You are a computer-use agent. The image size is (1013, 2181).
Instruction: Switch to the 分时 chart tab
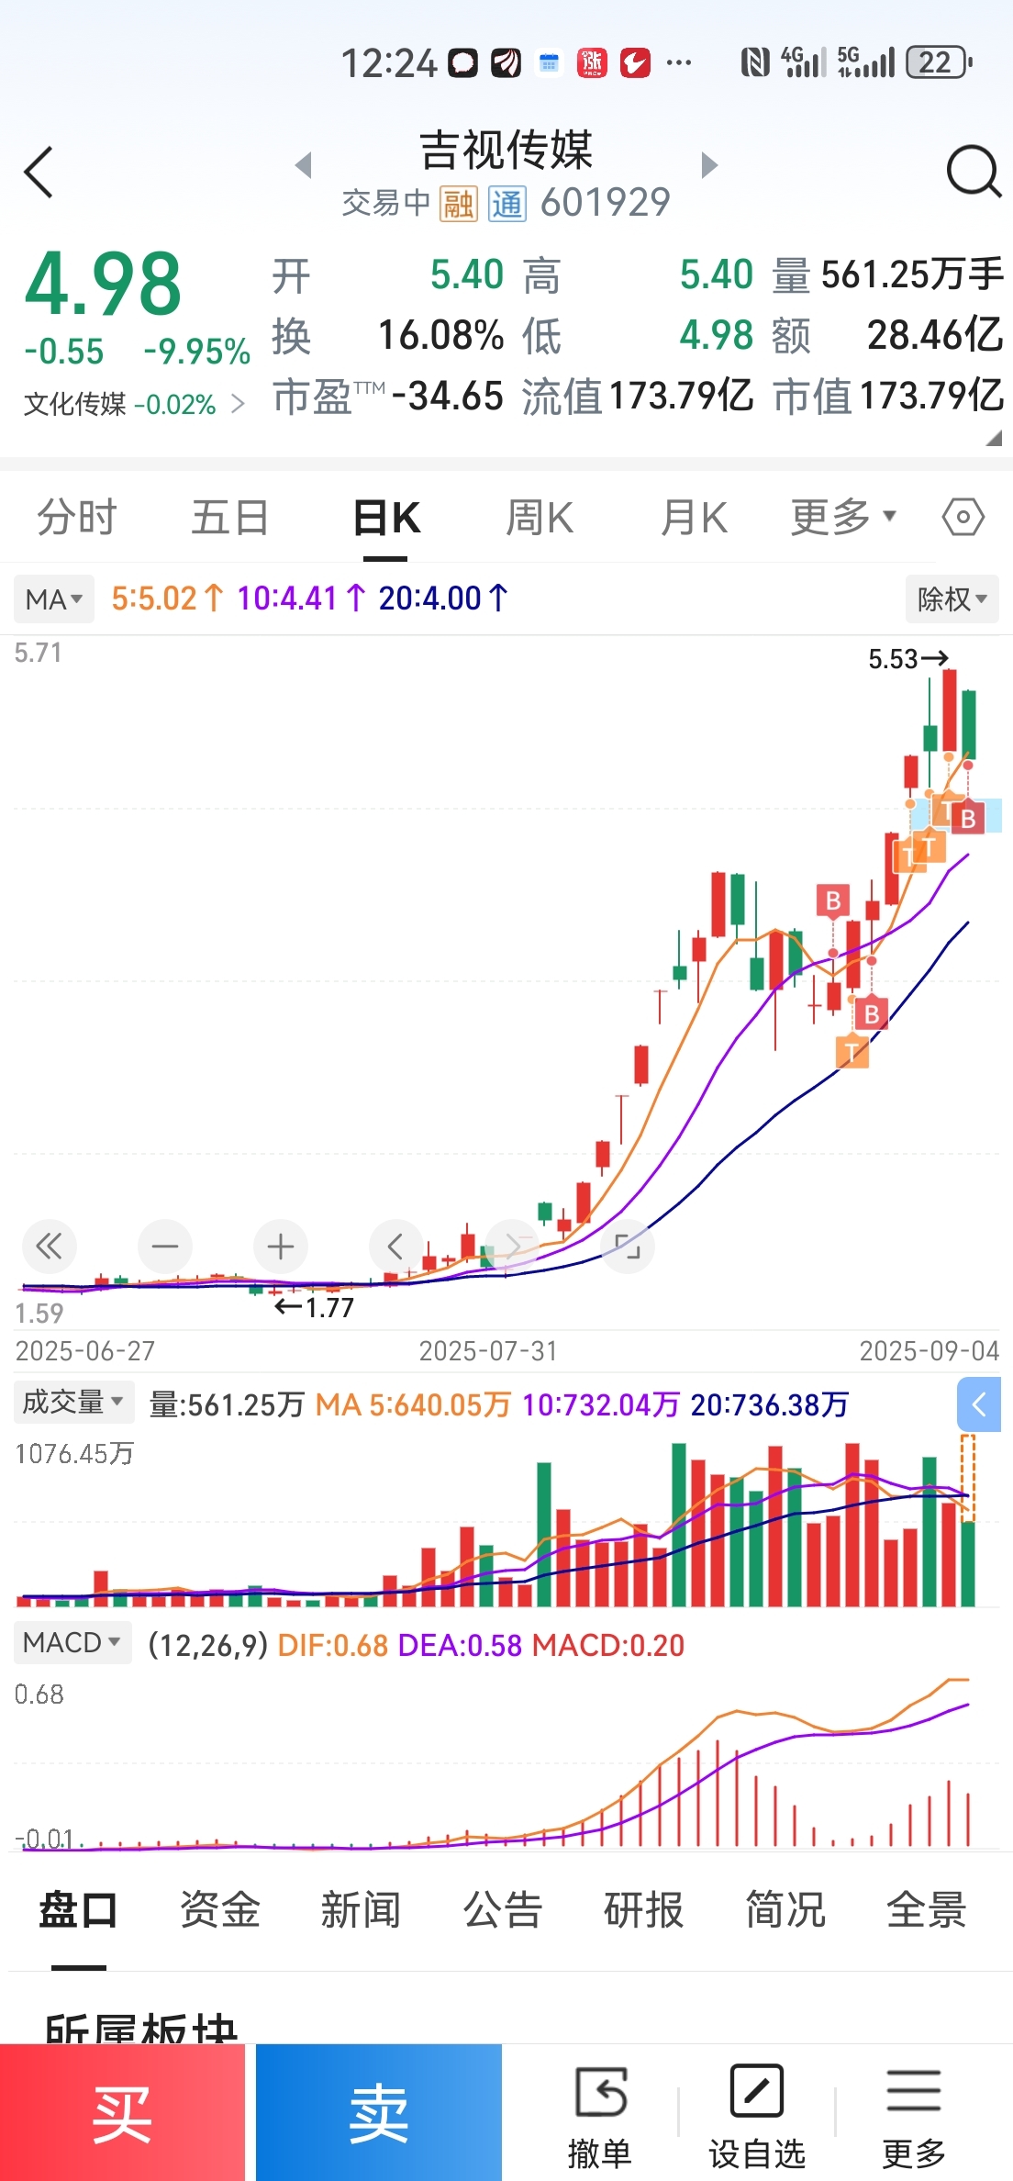[77, 517]
